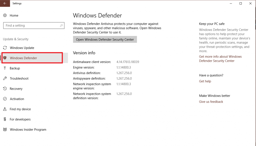This screenshot has width=256, height=146.
Task: Click Antimalware client version value 4.14.17613.18039
Action: pos(128,62)
